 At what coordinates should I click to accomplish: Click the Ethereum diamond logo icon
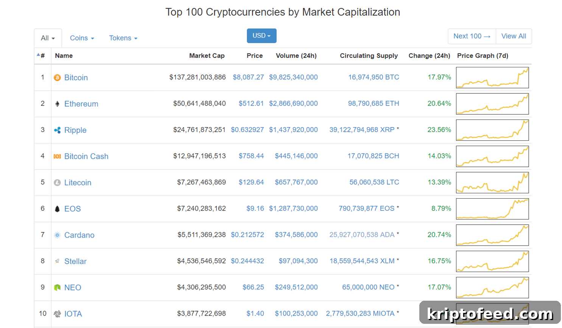click(57, 104)
